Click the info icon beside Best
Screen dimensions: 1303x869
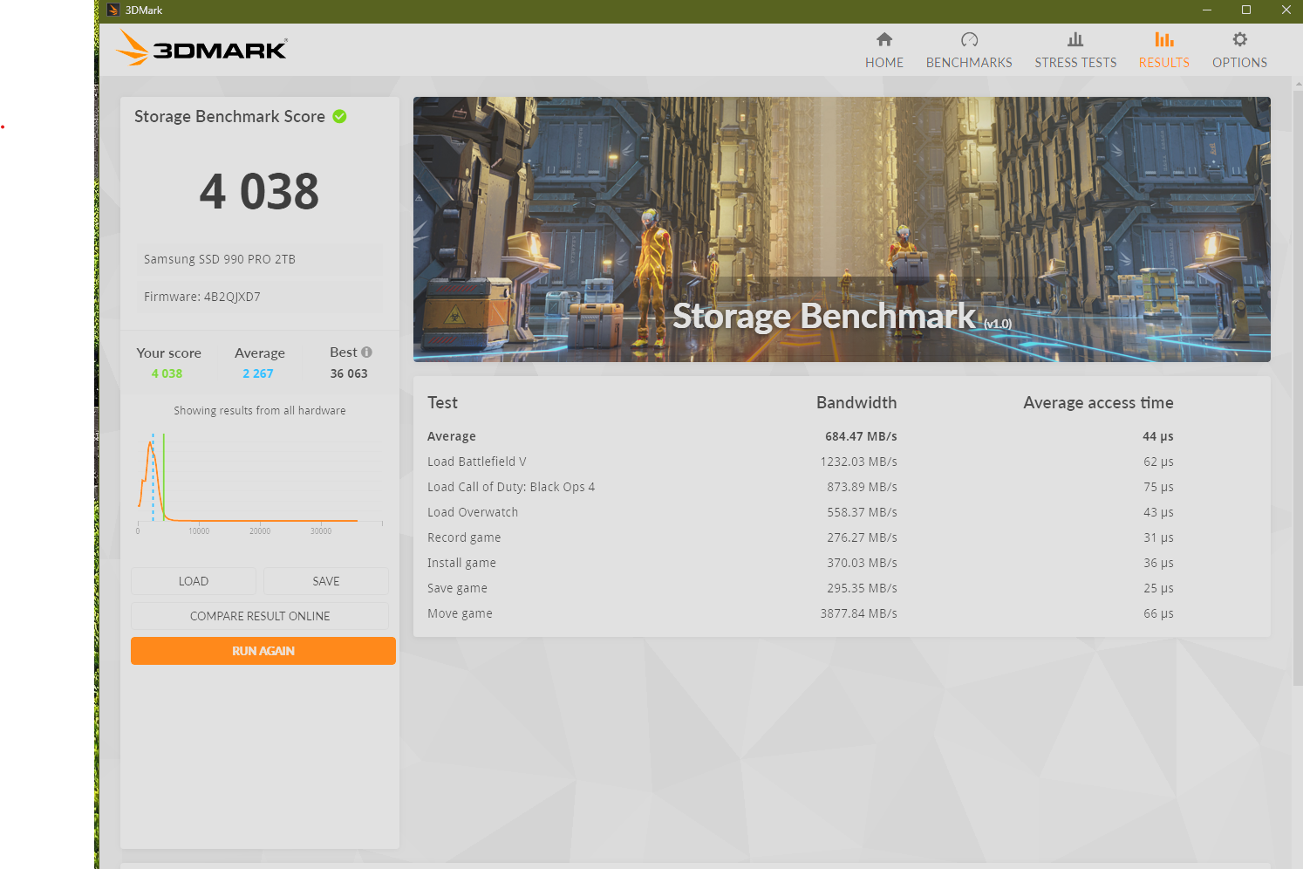366,352
